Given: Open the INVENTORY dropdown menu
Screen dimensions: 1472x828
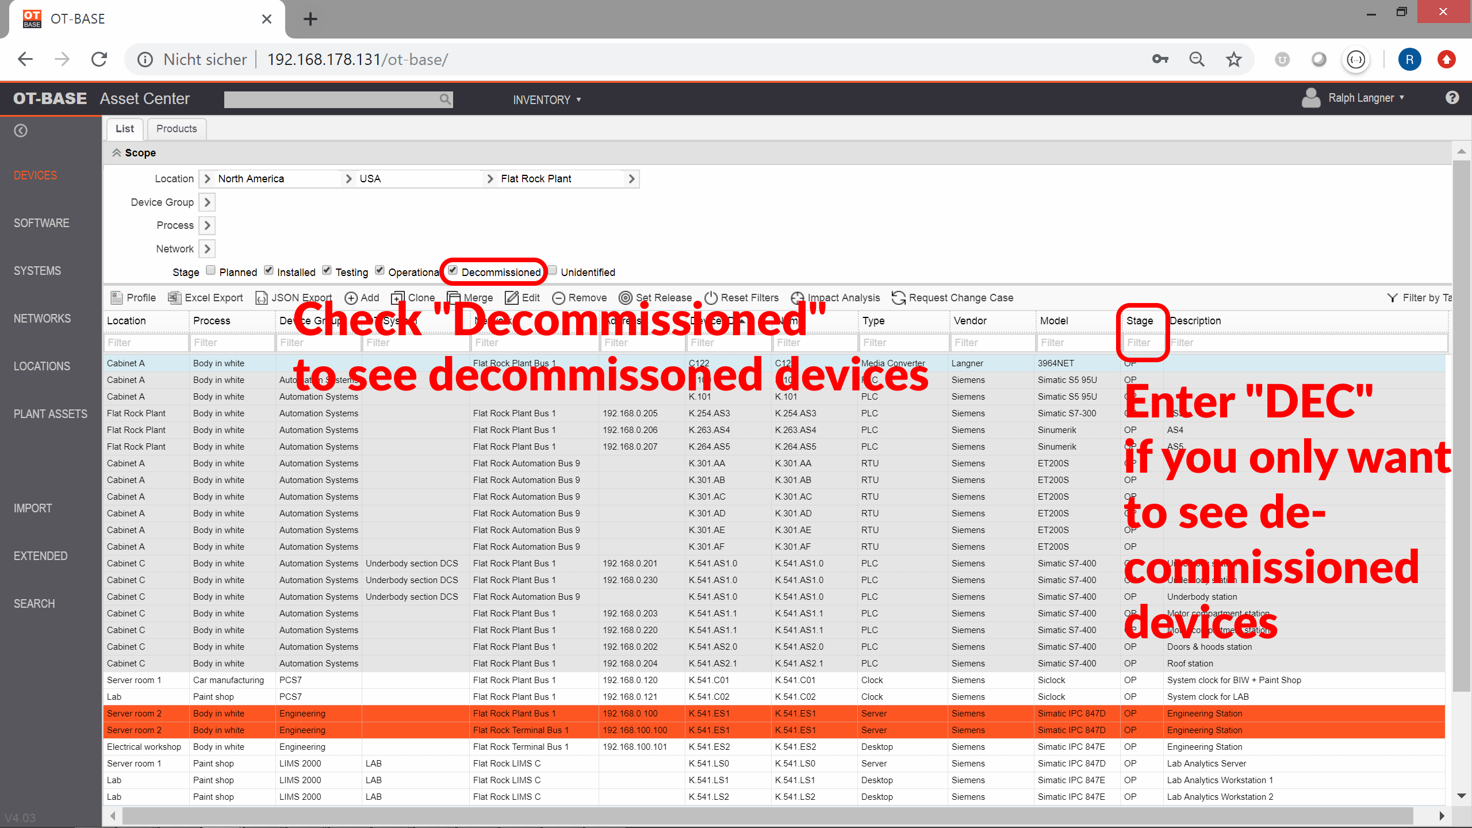Looking at the screenshot, I should (547, 100).
